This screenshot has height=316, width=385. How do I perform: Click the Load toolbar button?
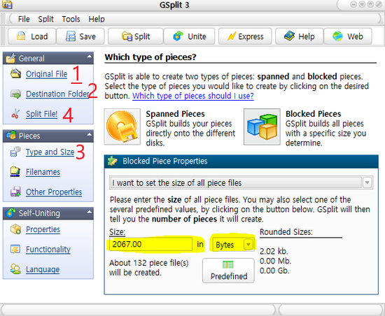(32, 36)
